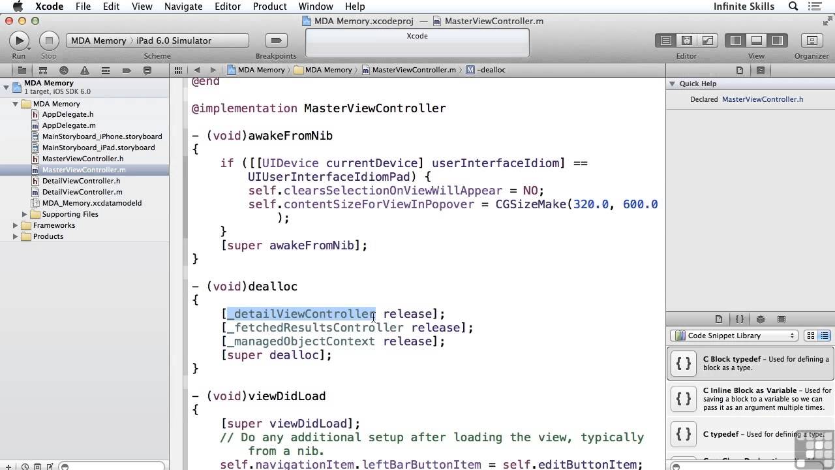Viewport: 835px width, 470px height.
Task: Show the Media library
Action: click(x=782, y=319)
